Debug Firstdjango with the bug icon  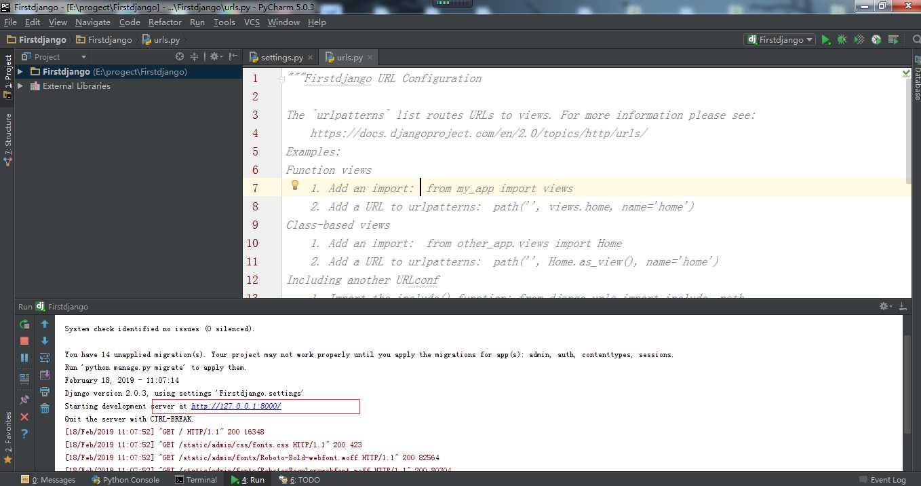pyautogui.click(x=842, y=40)
